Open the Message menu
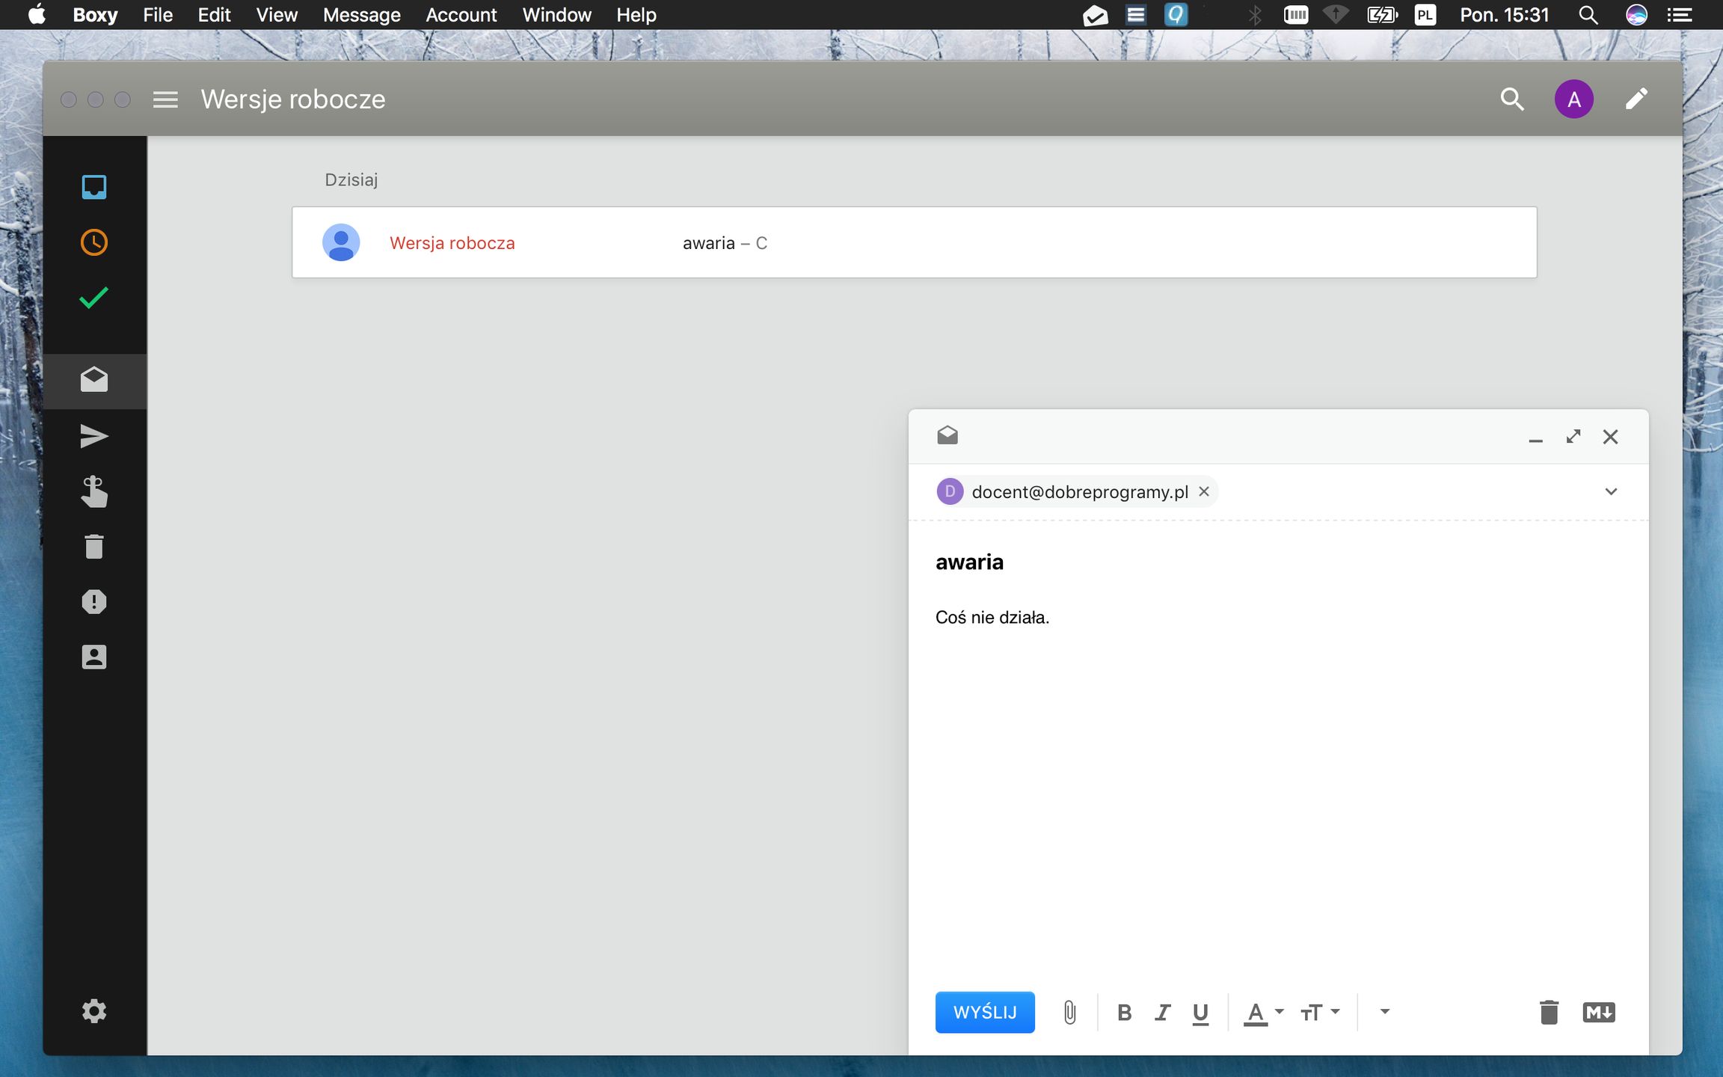 pyautogui.click(x=361, y=14)
